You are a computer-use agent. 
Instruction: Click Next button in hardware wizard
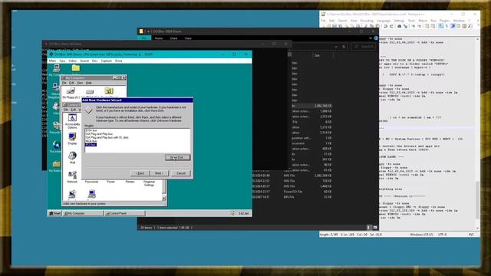click(159, 173)
